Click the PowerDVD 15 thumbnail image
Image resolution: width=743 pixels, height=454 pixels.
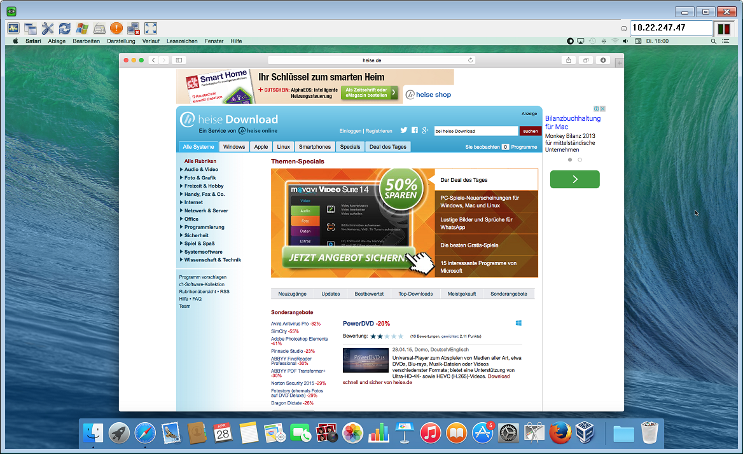[x=365, y=361]
